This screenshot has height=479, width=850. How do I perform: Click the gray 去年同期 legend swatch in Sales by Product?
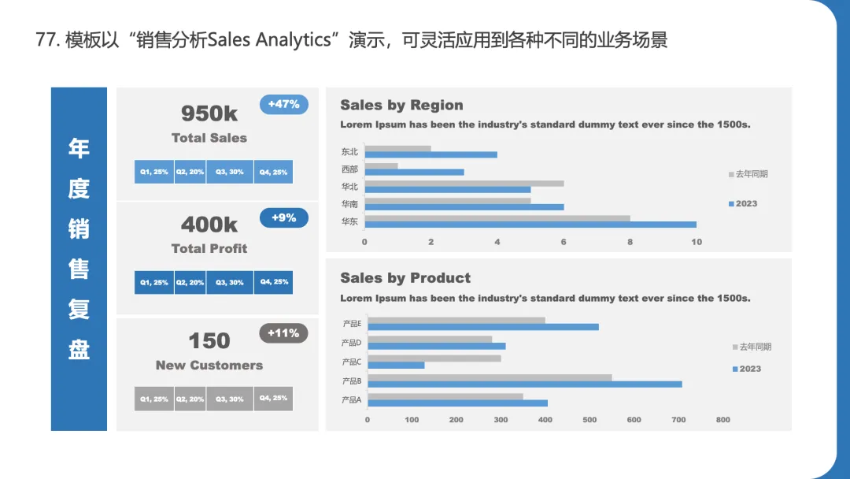735,347
